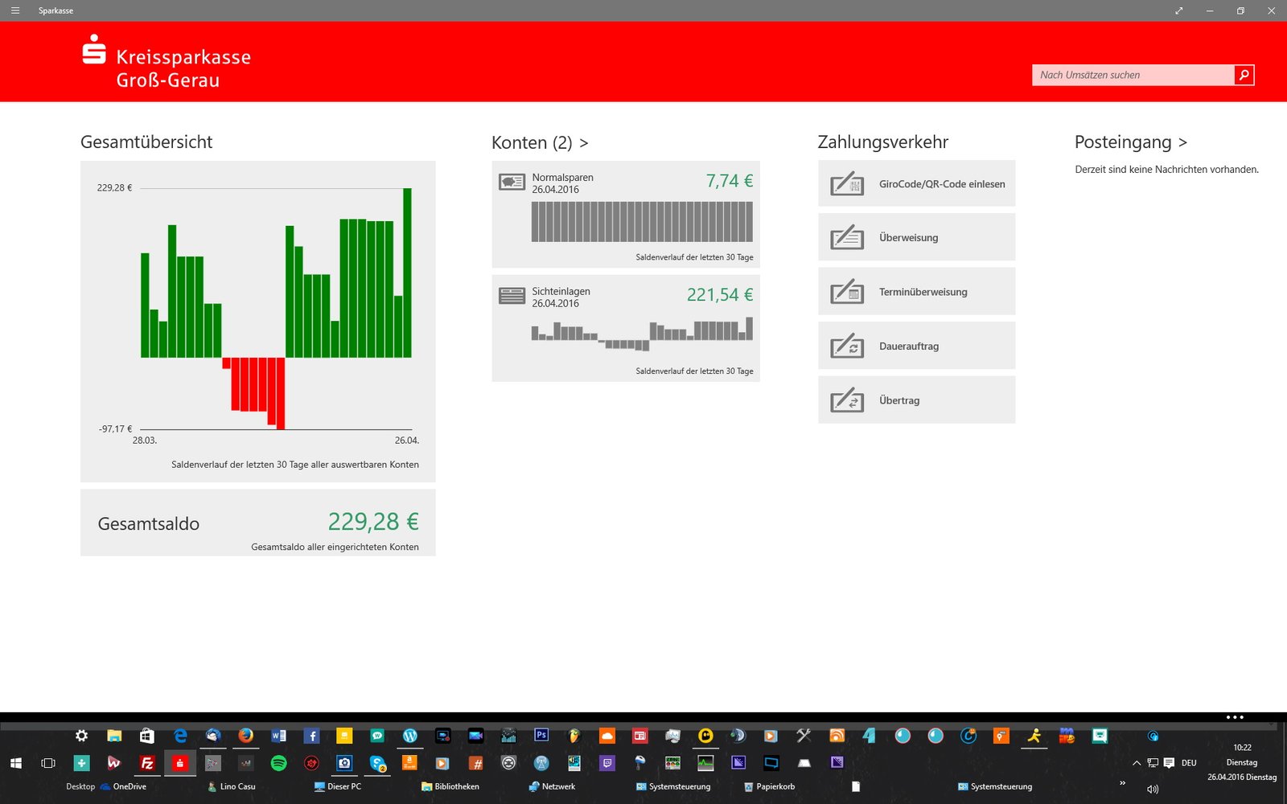
Task: Open the Übertrag function
Action: click(x=917, y=400)
